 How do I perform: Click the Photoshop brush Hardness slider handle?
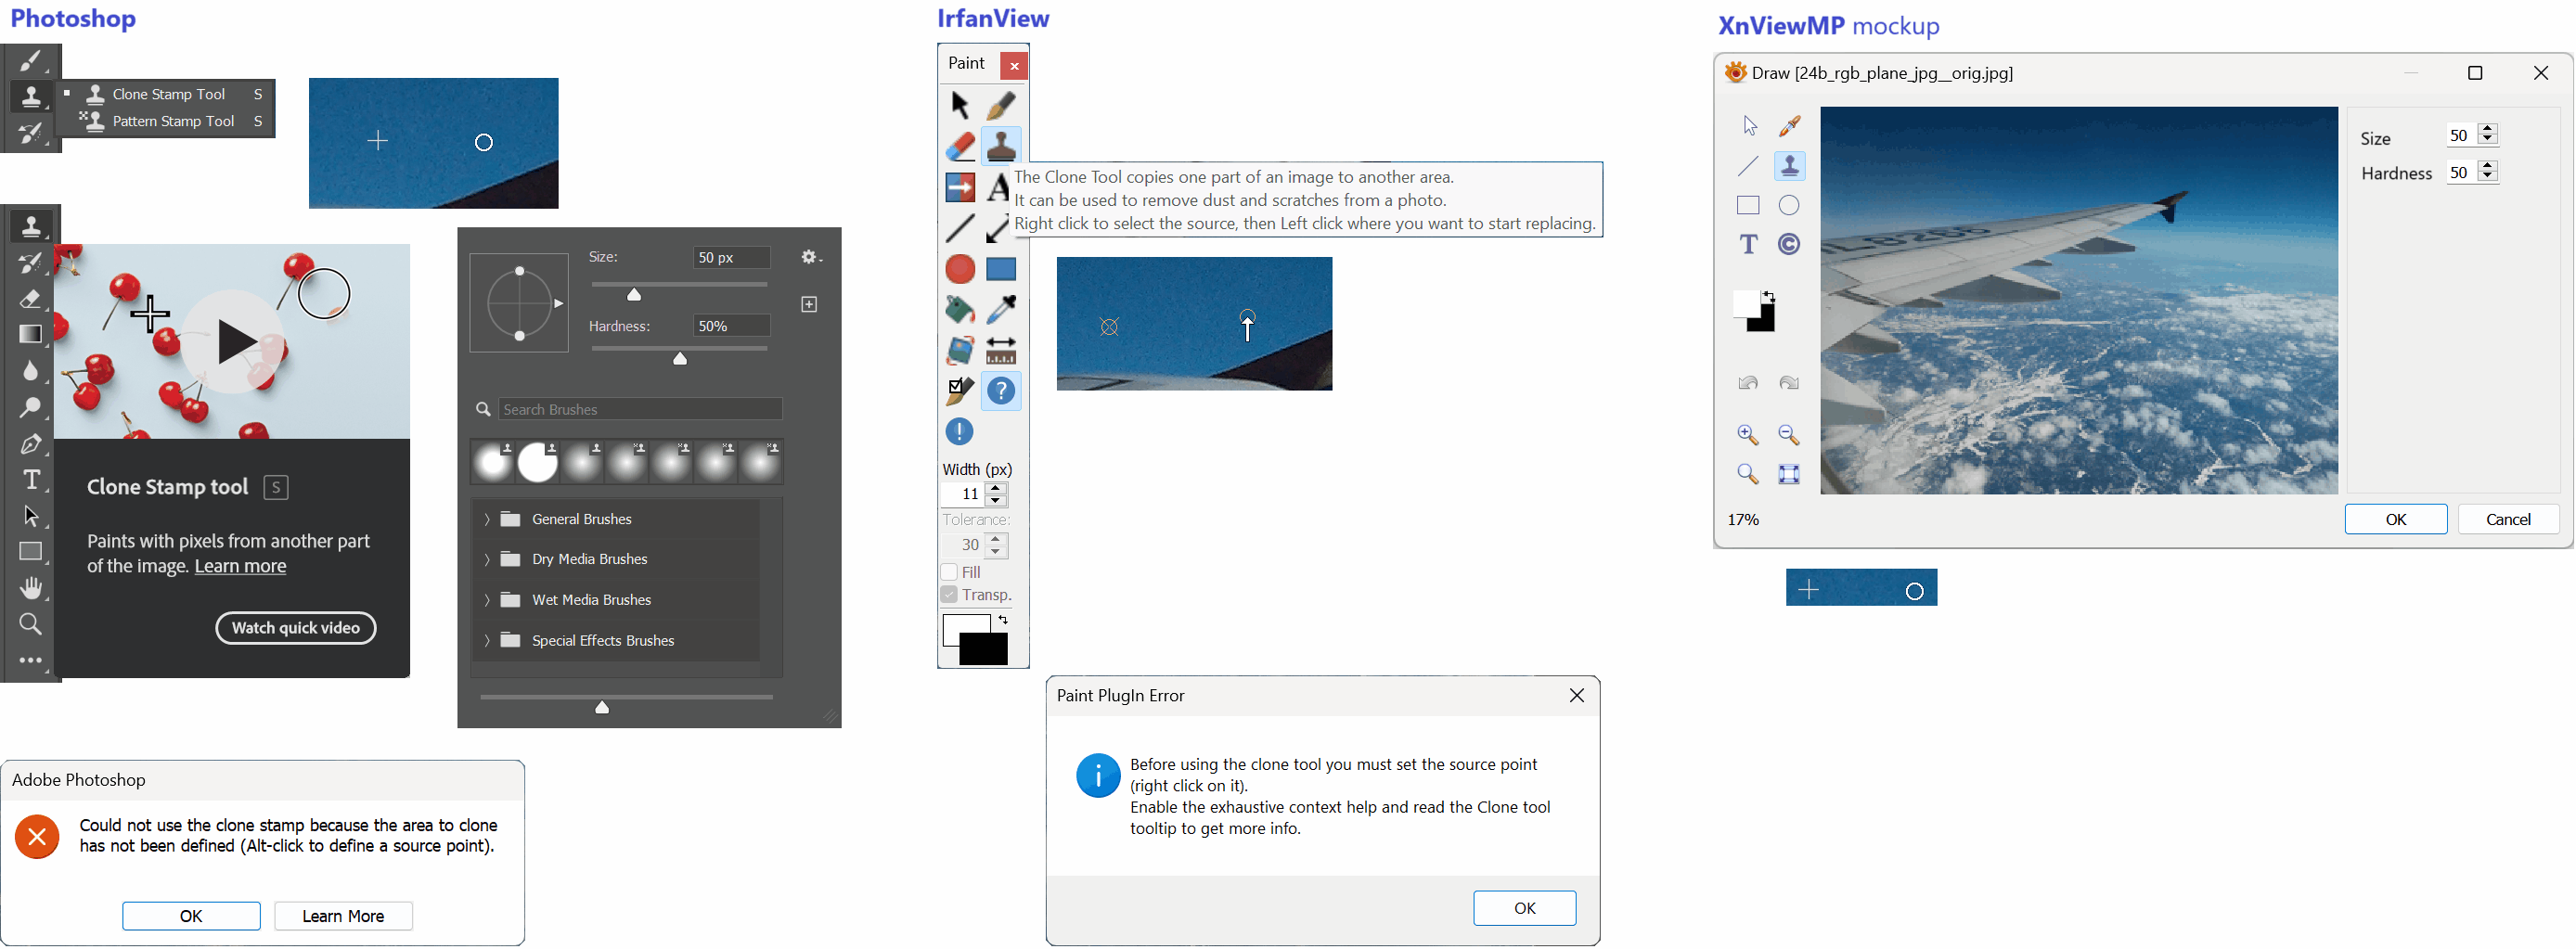pyautogui.click(x=680, y=359)
